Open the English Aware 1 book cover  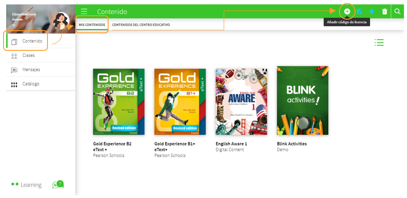pos(241,102)
